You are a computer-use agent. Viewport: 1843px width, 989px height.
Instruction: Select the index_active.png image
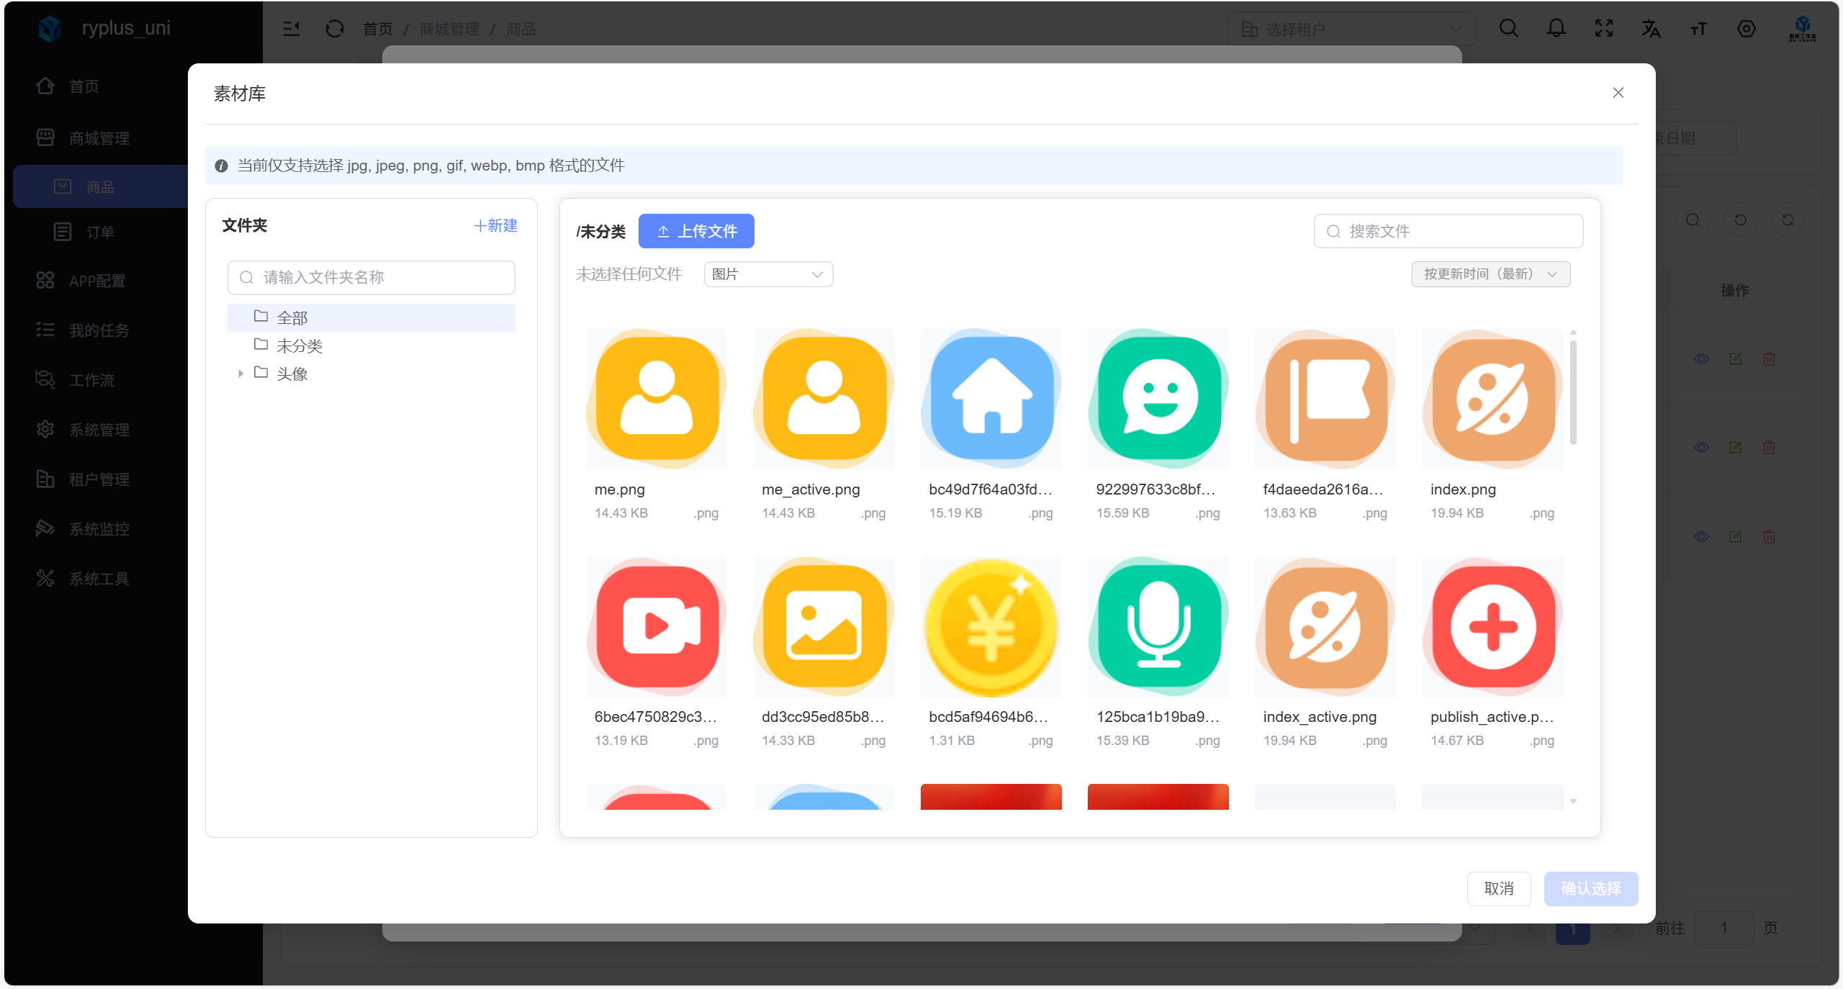[x=1325, y=626]
